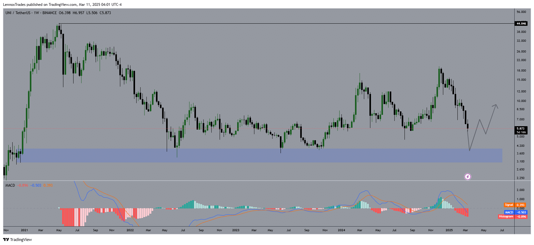Click the current price label 5.873
This screenshot has width=534, height=245.
tap(521, 129)
